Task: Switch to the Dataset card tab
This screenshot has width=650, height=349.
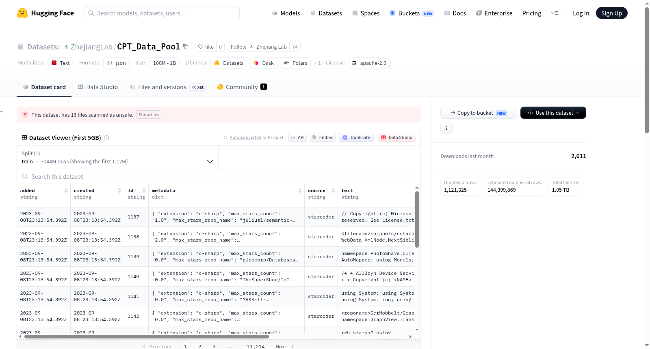Action: tap(44, 87)
